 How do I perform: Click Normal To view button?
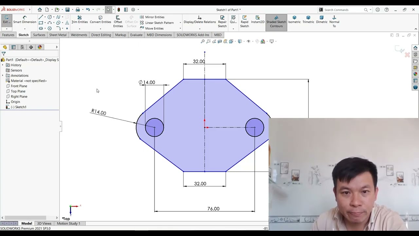tap(334, 22)
